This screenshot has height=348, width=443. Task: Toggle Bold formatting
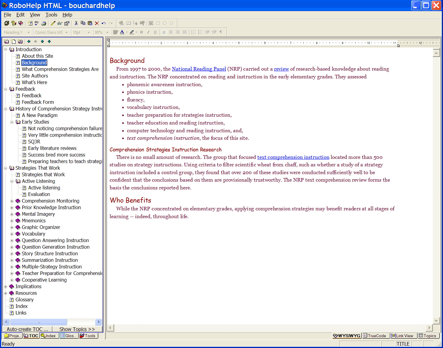141,32
